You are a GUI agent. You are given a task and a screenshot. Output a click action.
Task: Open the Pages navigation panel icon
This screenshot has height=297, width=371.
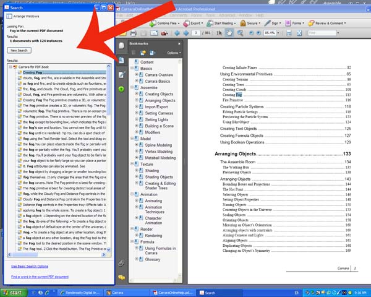tap(121, 45)
